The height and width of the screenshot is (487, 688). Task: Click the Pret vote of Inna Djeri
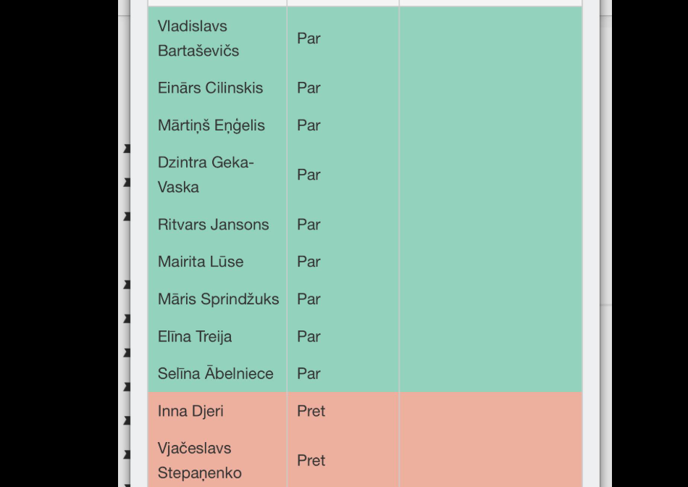(311, 411)
